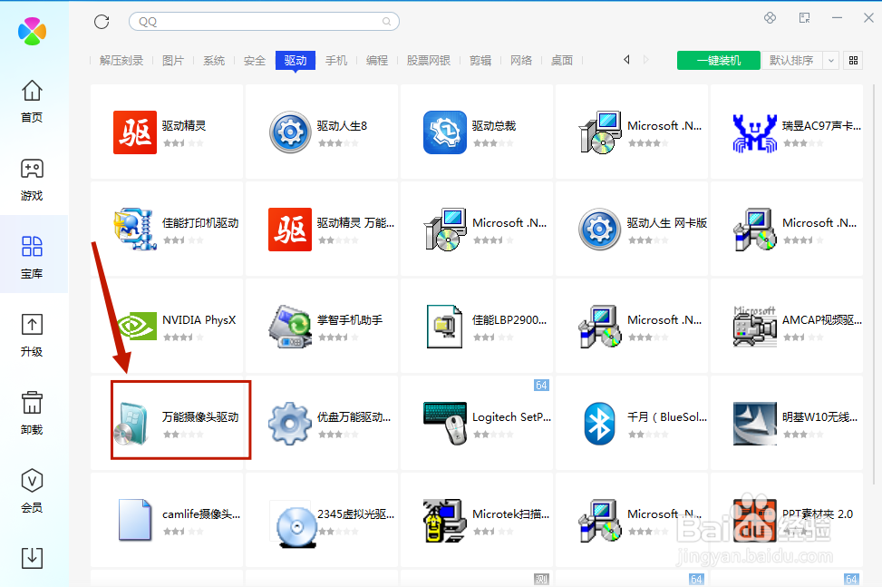
Task: Focus the QQ search input field
Action: [x=264, y=22]
